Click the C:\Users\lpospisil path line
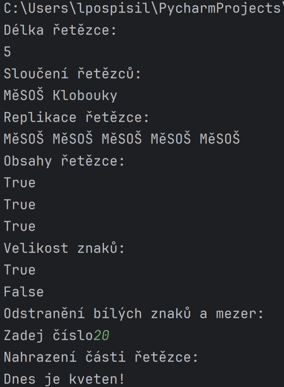The image size is (284, 387). (x=76, y=8)
